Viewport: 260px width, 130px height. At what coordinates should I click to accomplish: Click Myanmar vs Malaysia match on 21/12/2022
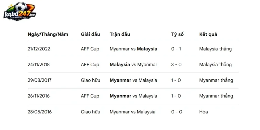point(133,49)
